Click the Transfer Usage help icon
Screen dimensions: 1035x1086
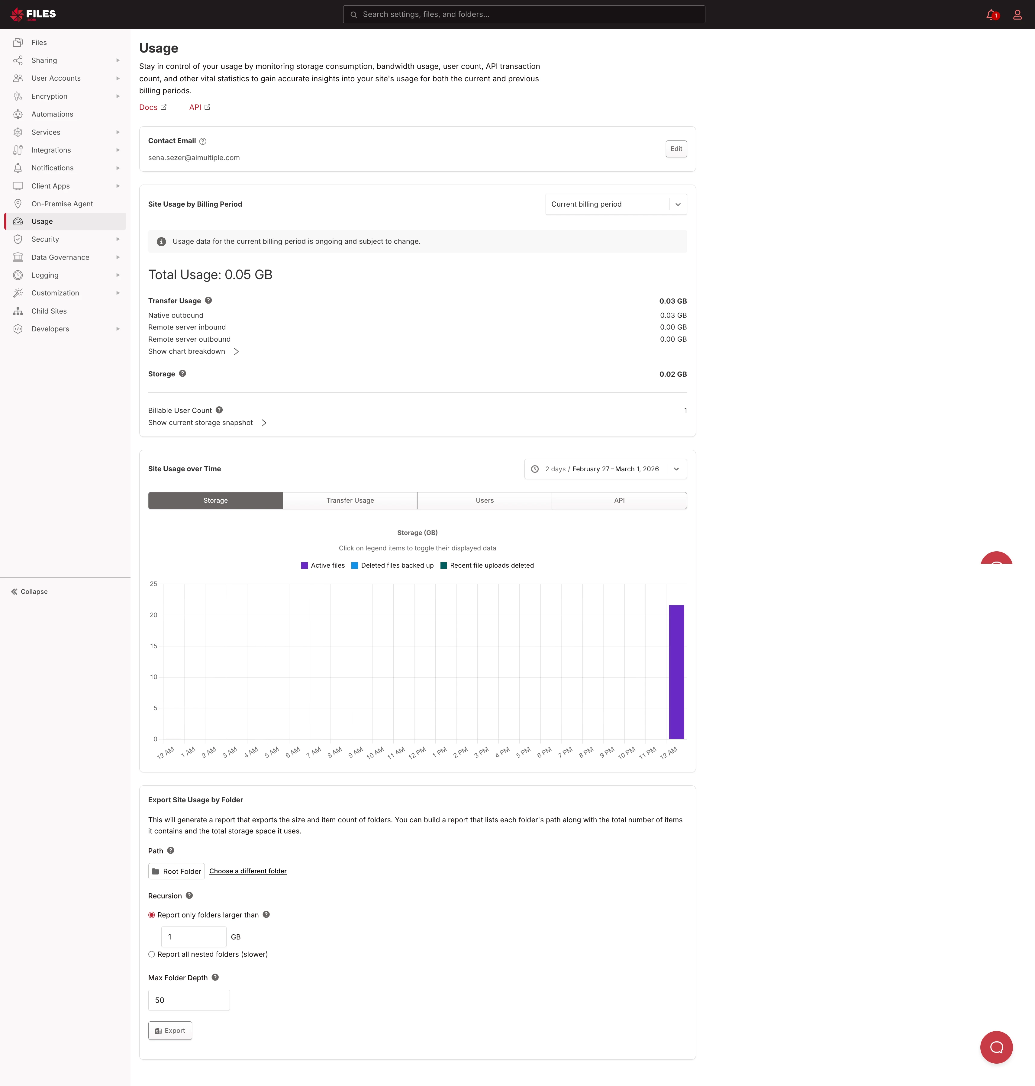[x=208, y=301]
